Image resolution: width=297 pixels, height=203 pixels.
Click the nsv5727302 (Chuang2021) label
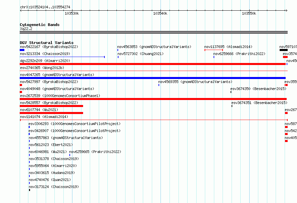pyautogui.click(x=140, y=54)
